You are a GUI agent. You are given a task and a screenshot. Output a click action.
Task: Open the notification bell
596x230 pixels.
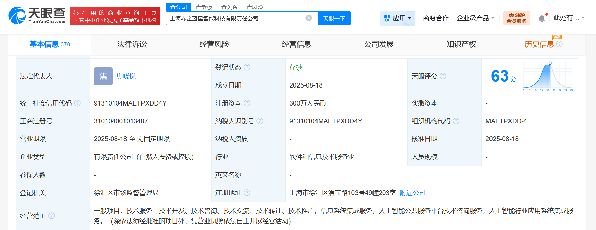coord(542,18)
